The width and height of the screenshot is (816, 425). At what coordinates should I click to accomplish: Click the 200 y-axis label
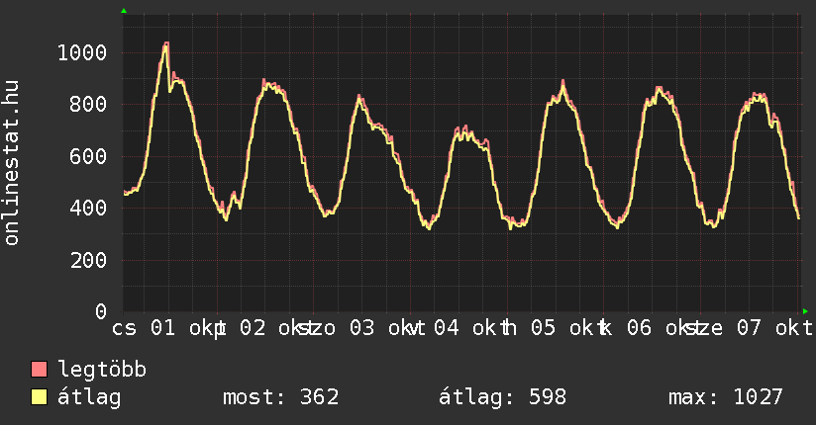coord(88,260)
